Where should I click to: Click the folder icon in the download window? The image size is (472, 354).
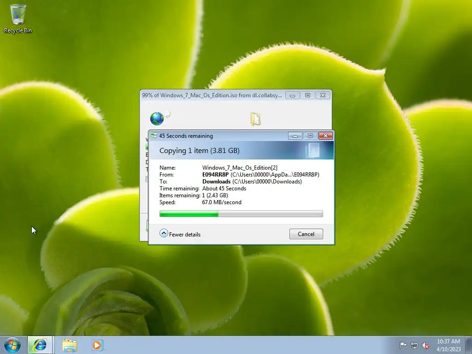[255, 119]
